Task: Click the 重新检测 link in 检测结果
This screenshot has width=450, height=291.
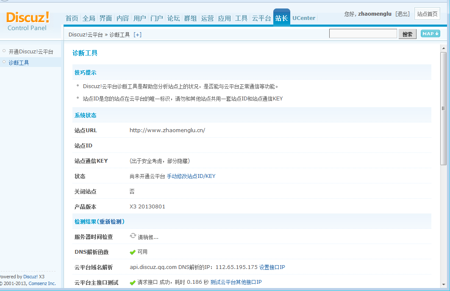Action: (x=111, y=222)
